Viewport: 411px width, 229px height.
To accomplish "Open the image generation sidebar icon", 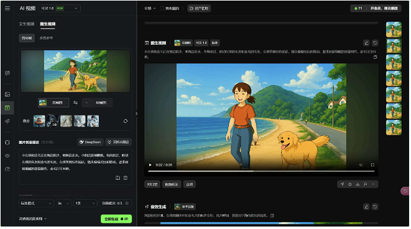I will pos(7,94).
